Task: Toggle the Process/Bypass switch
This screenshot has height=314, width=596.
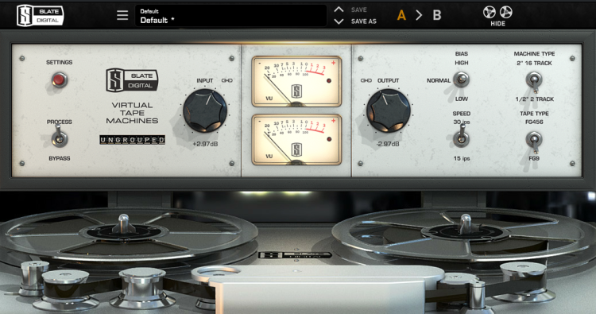Action: (60, 137)
